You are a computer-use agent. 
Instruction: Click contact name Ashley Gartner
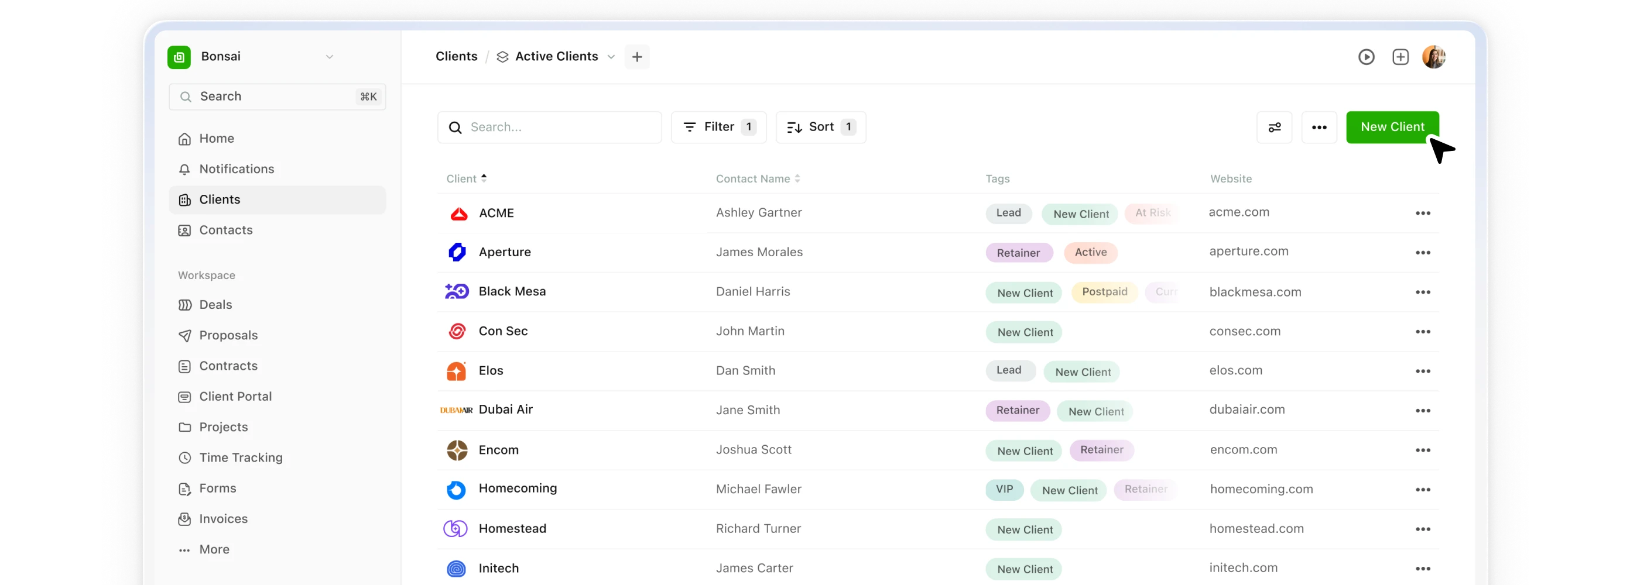pyautogui.click(x=759, y=213)
